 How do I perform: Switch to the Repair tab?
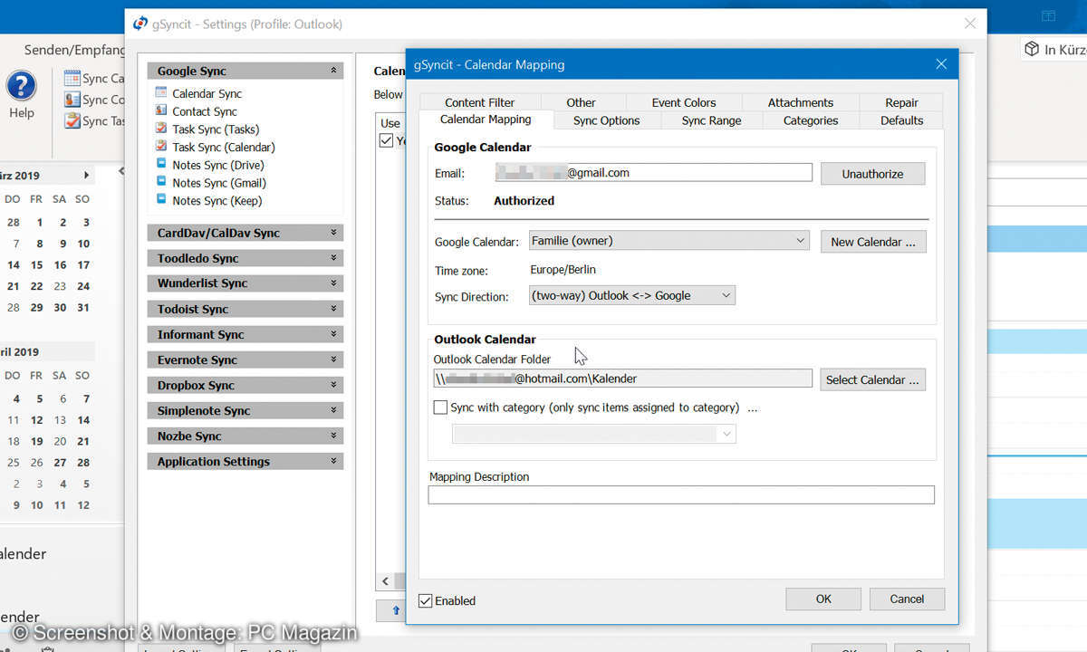click(901, 102)
